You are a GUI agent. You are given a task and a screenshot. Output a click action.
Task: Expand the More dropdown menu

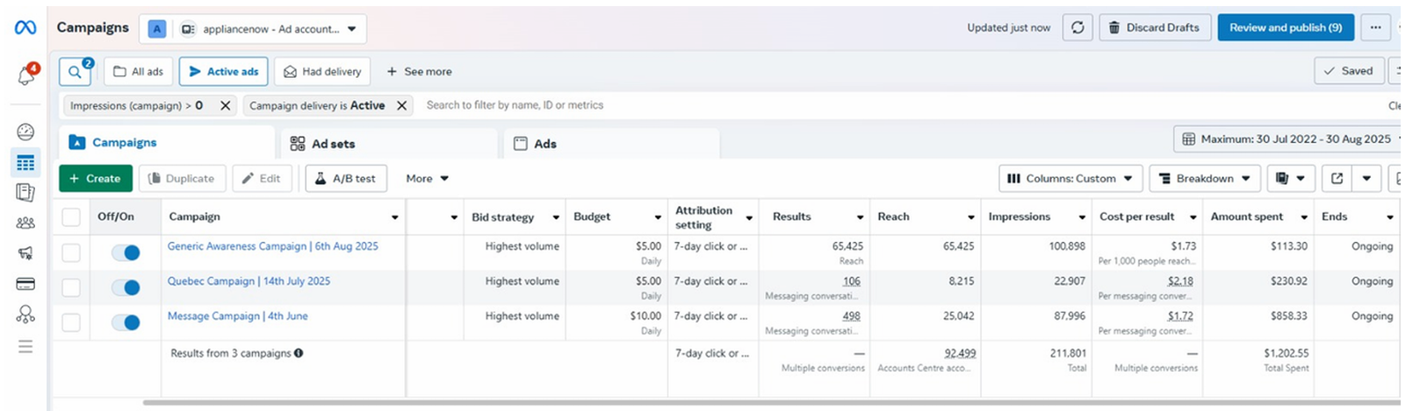[x=427, y=178]
